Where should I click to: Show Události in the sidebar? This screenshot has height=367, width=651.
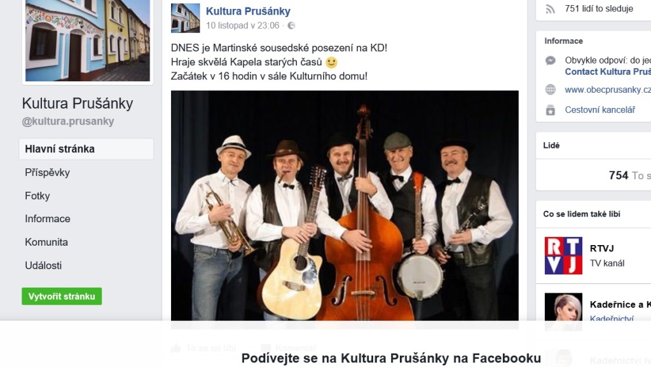[x=43, y=265]
